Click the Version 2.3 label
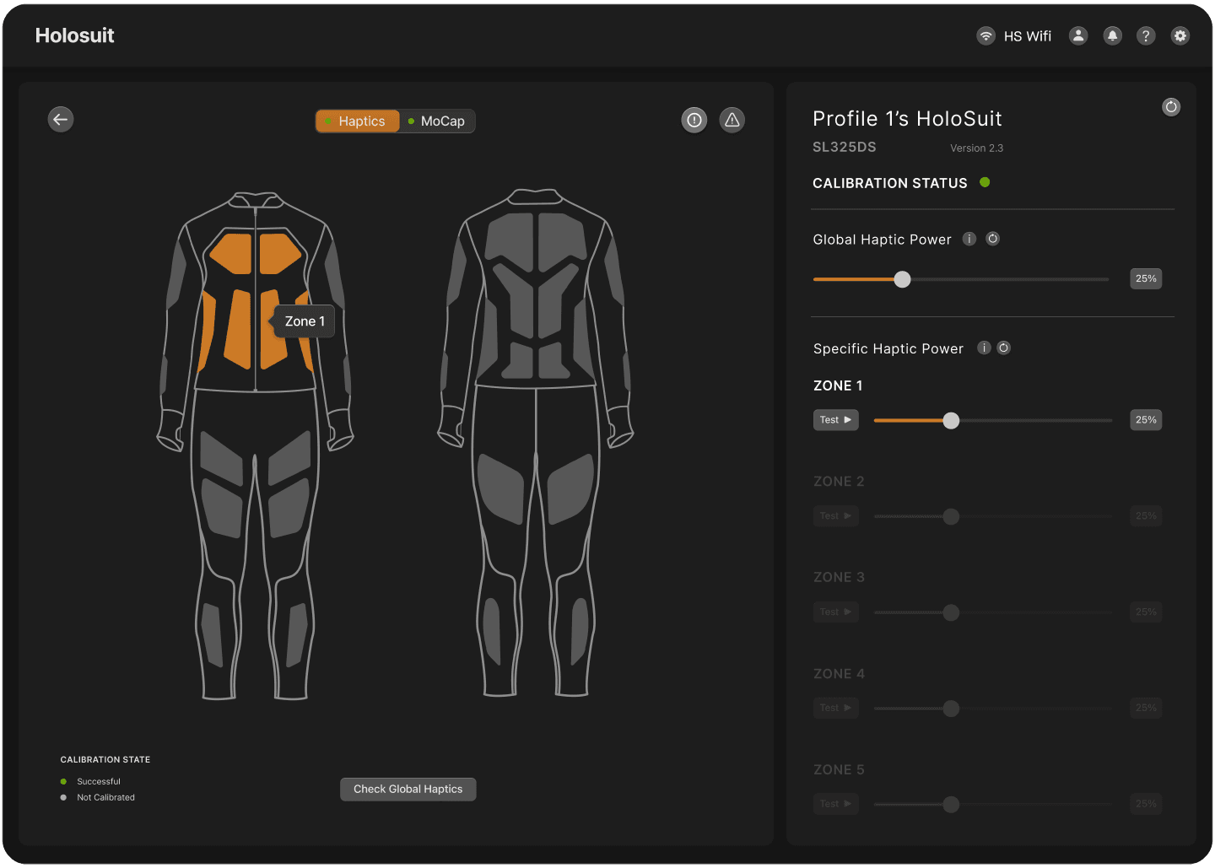 977,148
